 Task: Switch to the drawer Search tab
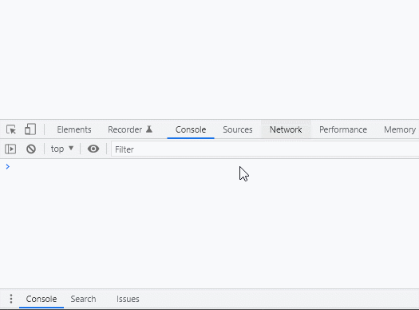click(x=83, y=299)
